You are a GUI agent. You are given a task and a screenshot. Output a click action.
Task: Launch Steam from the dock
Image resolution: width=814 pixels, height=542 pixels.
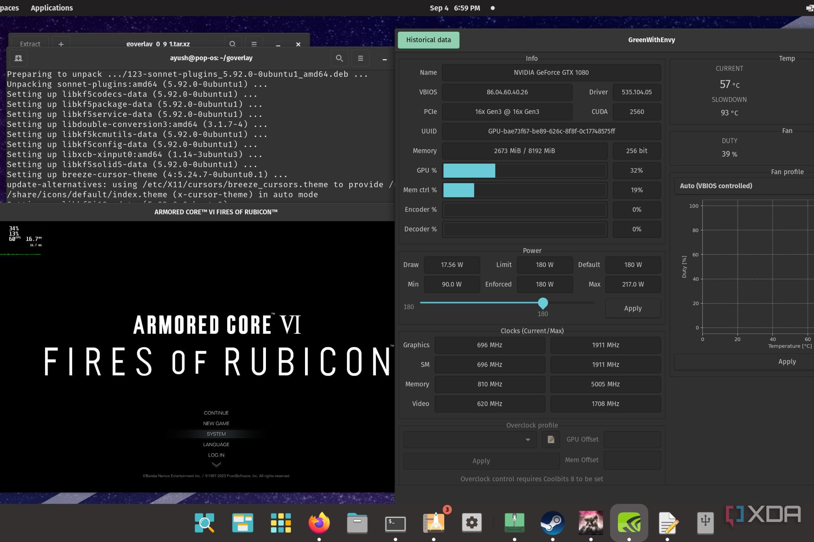coord(552,523)
